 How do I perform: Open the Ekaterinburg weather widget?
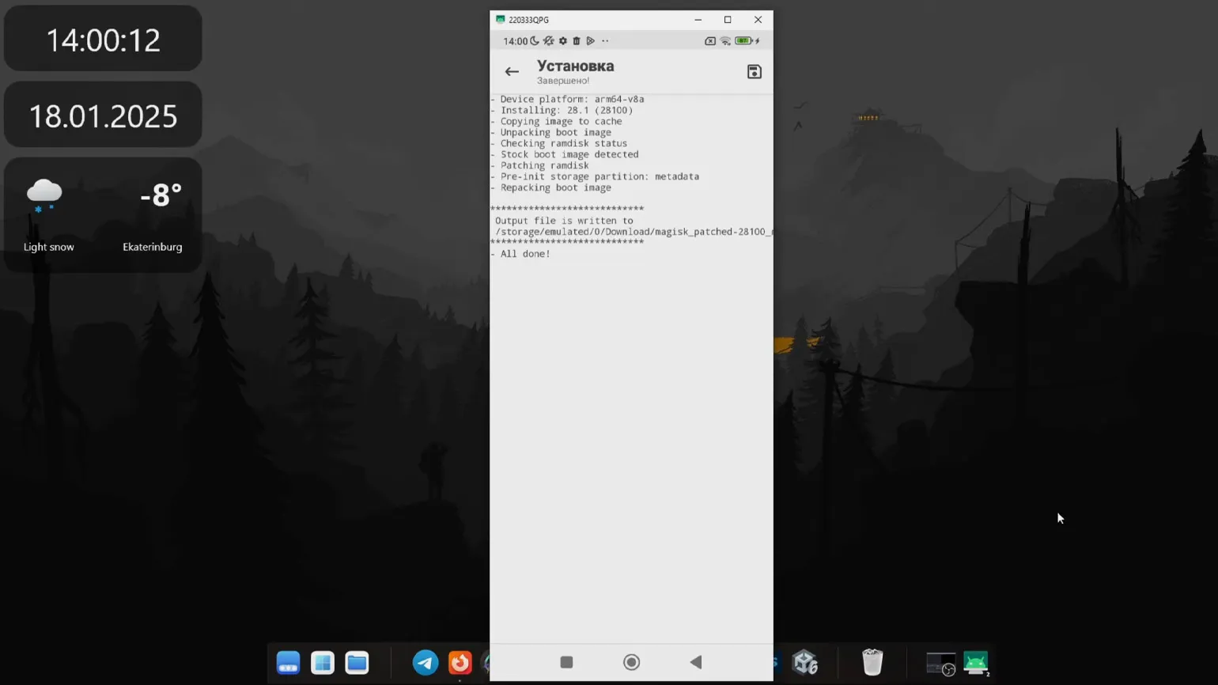click(103, 215)
